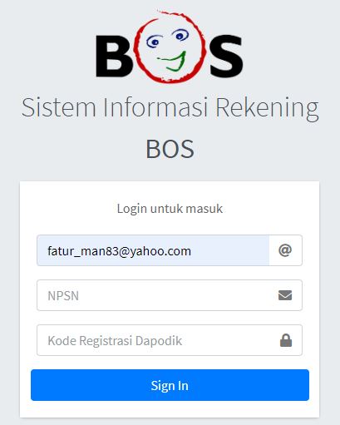The image size is (340, 425).
Task: Click the black letter S in the logo
Action: tap(226, 56)
